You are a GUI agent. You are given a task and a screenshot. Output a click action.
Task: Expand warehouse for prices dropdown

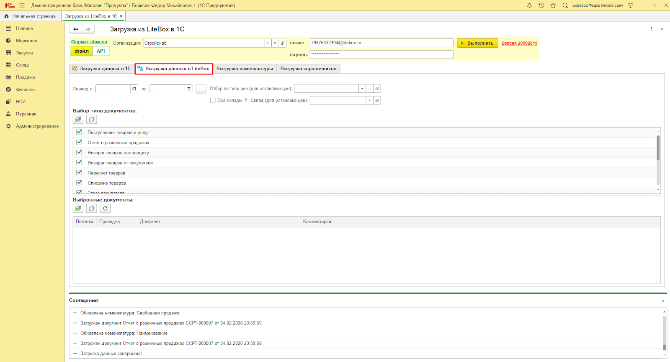pyautogui.click(x=369, y=100)
